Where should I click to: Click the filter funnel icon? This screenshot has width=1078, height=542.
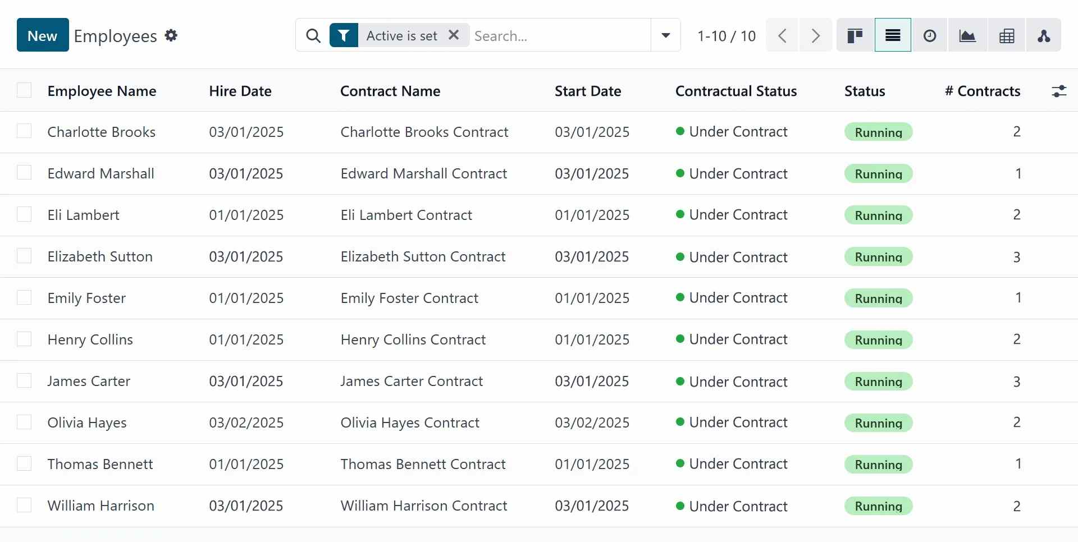(x=344, y=35)
